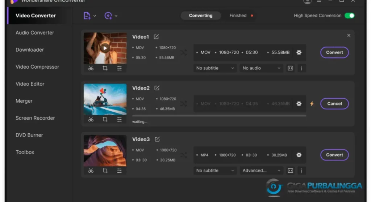Expand the Load DVD dropdown arrow
The image size is (371, 202).
(x=116, y=16)
